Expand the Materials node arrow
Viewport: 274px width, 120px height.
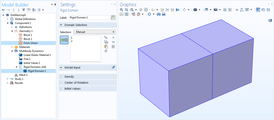coord(12,47)
